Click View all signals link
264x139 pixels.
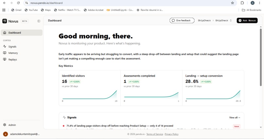coord(235,117)
